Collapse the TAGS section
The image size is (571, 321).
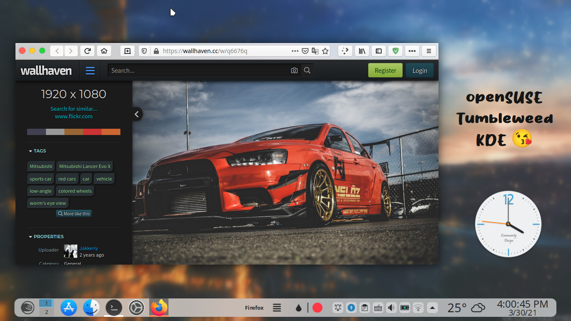[38, 151]
